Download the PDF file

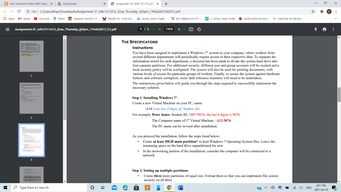coord(315,29)
